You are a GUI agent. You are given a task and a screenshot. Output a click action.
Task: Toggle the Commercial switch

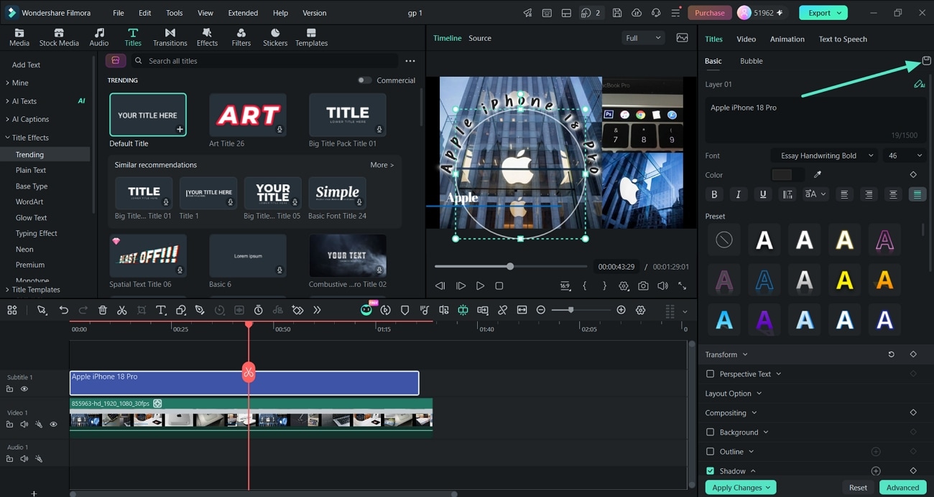[x=365, y=80]
